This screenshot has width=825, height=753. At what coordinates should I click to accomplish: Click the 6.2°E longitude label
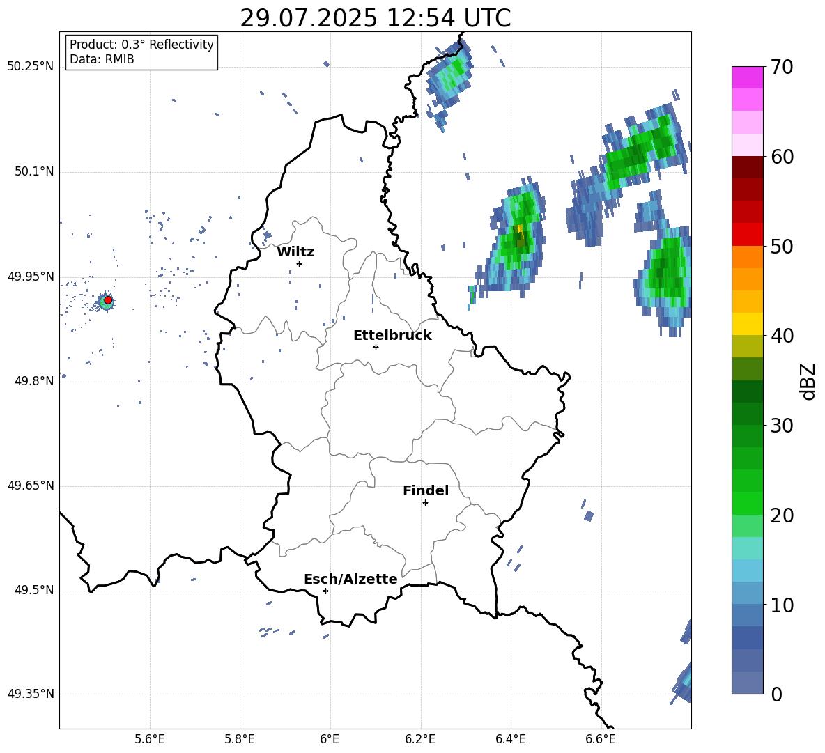pyautogui.click(x=420, y=740)
